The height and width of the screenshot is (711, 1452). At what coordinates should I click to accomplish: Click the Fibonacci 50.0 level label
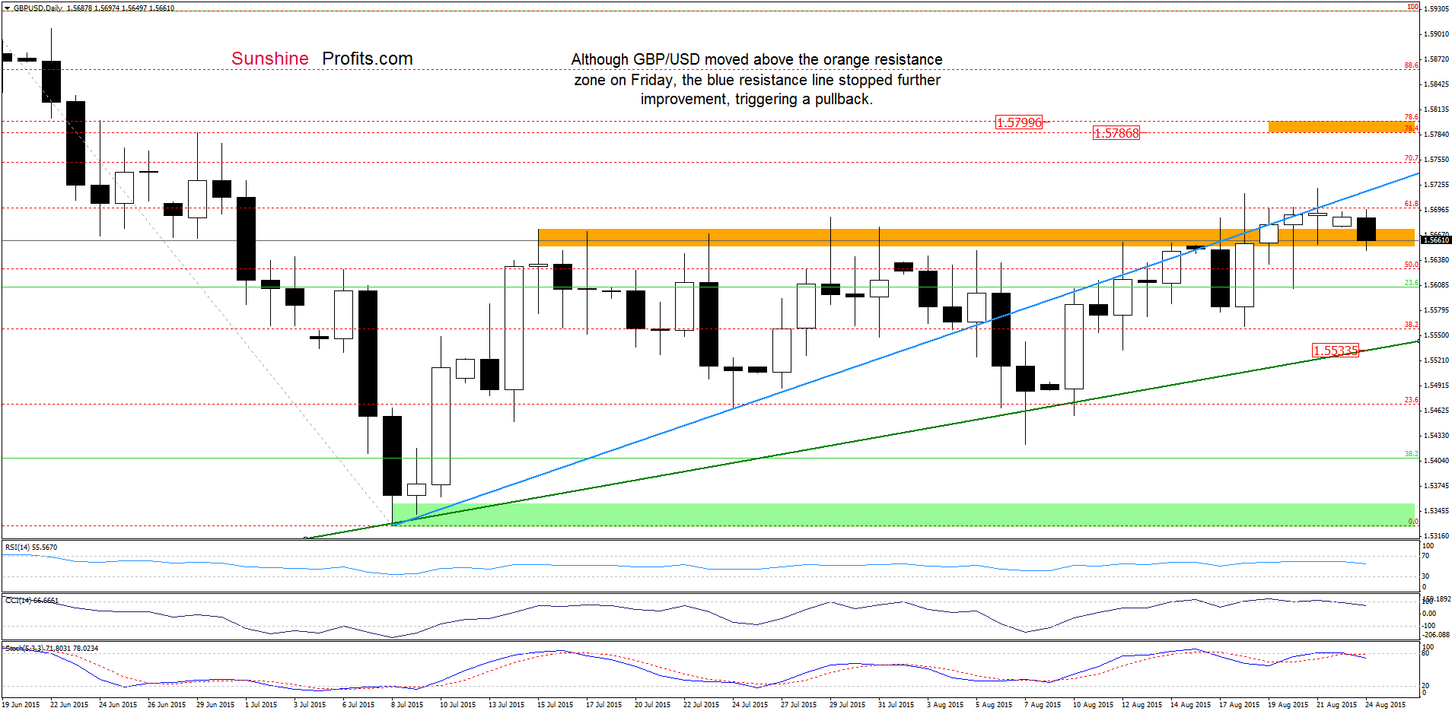[x=1411, y=265]
